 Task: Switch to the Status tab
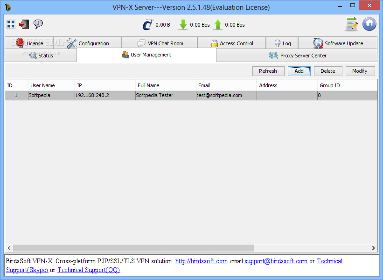[x=41, y=56]
